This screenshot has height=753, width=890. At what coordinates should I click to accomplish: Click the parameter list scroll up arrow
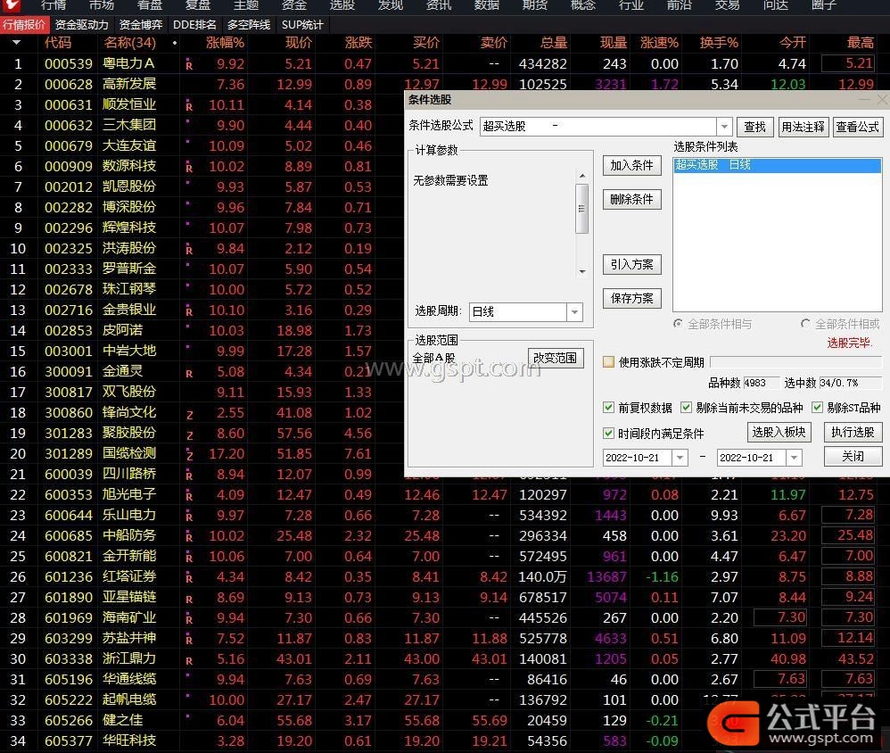[582, 177]
